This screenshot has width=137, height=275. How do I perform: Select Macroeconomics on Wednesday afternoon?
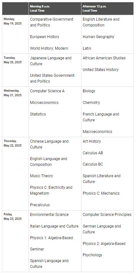point(97,132)
